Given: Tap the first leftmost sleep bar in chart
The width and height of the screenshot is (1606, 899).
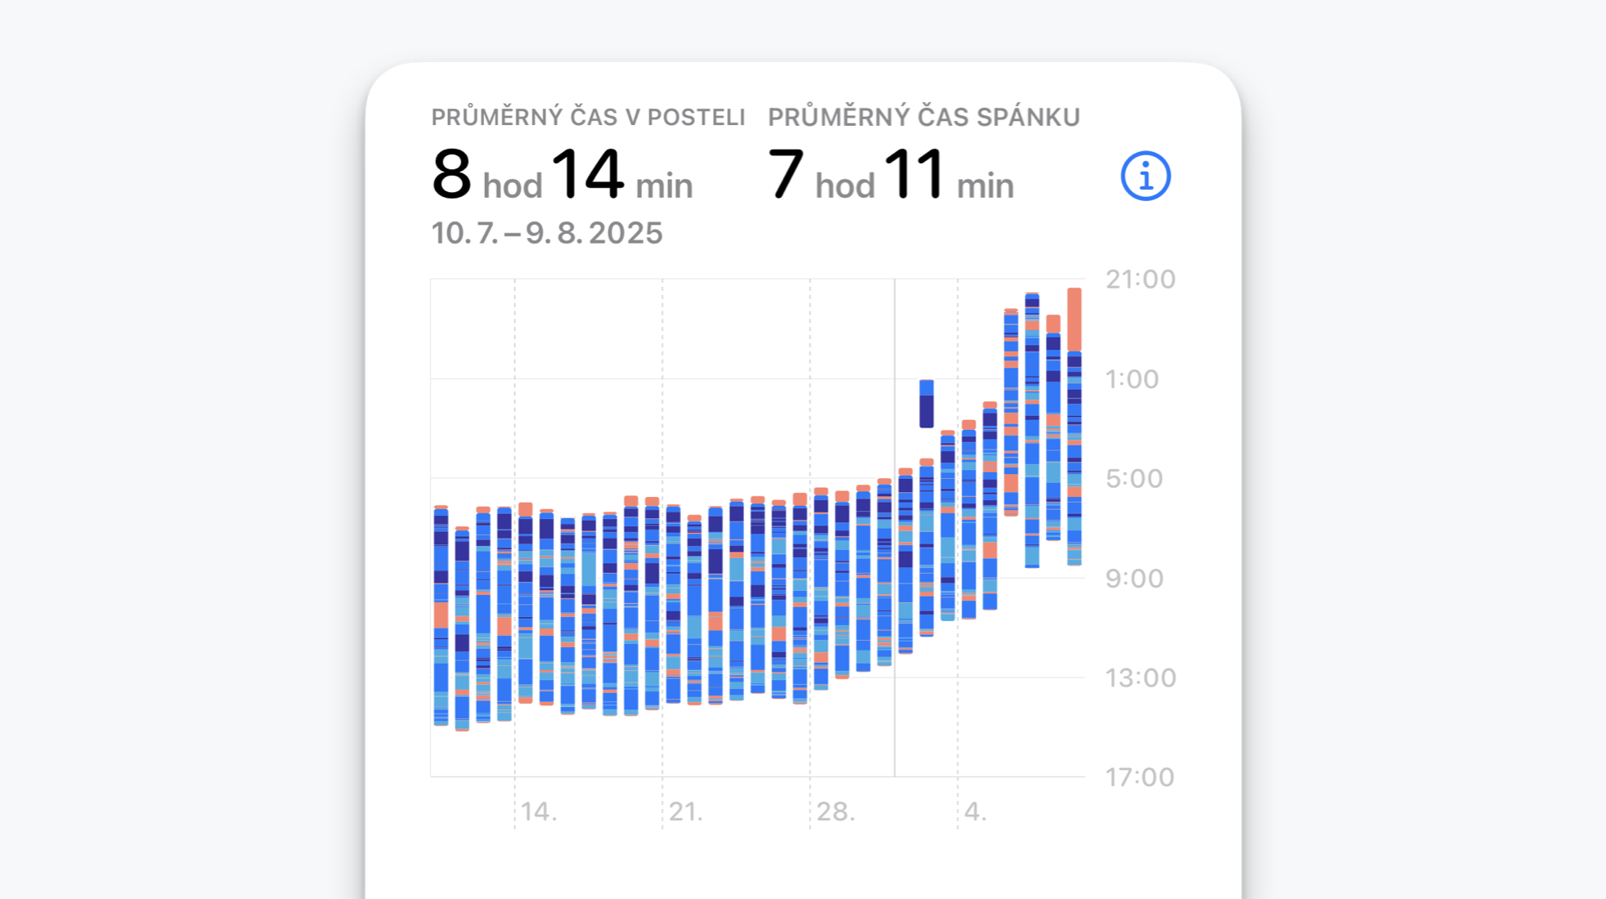Looking at the screenshot, I should (441, 615).
